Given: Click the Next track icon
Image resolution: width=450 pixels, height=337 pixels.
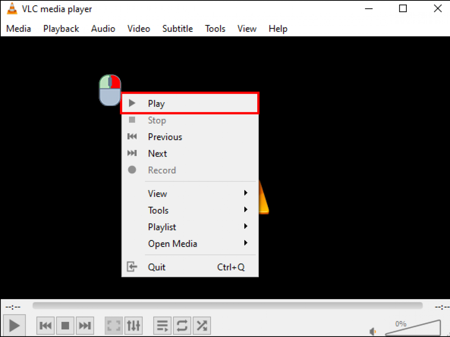Looking at the screenshot, I should tap(85, 325).
